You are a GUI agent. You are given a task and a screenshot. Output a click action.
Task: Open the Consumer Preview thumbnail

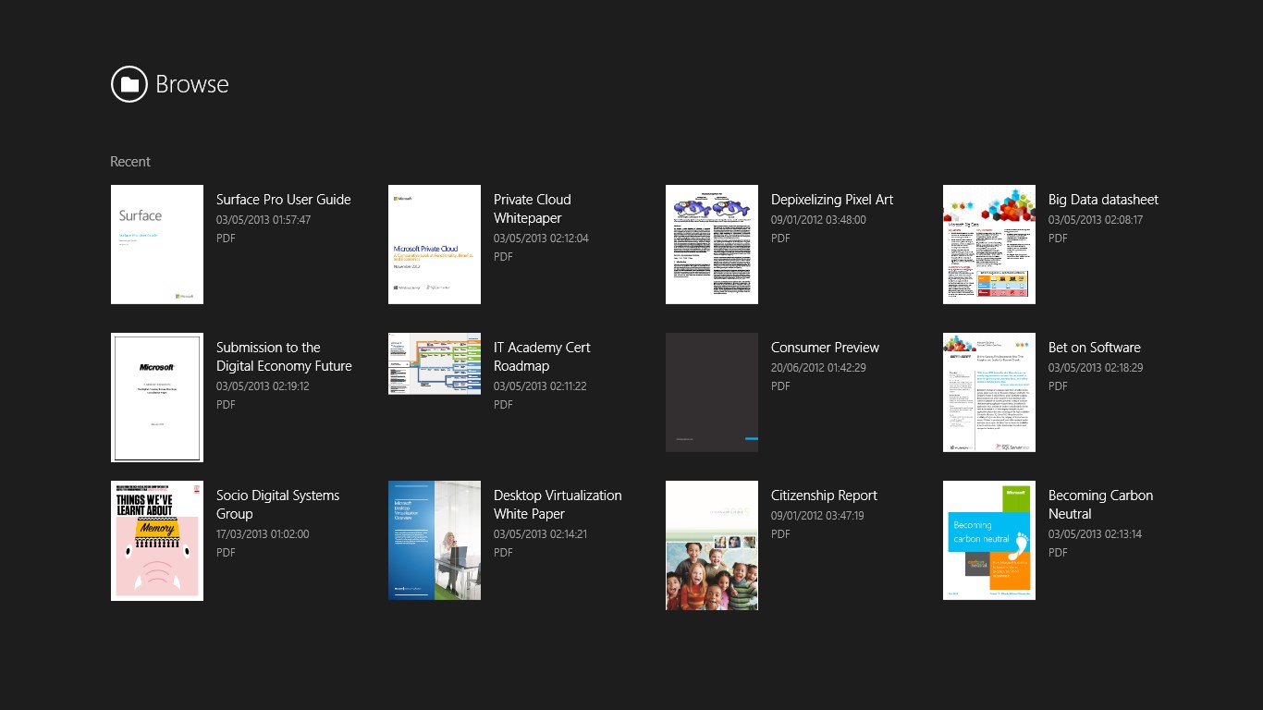[711, 392]
